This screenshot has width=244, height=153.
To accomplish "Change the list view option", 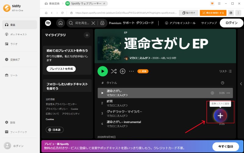I will pyautogui.click(x=225, y=71).
